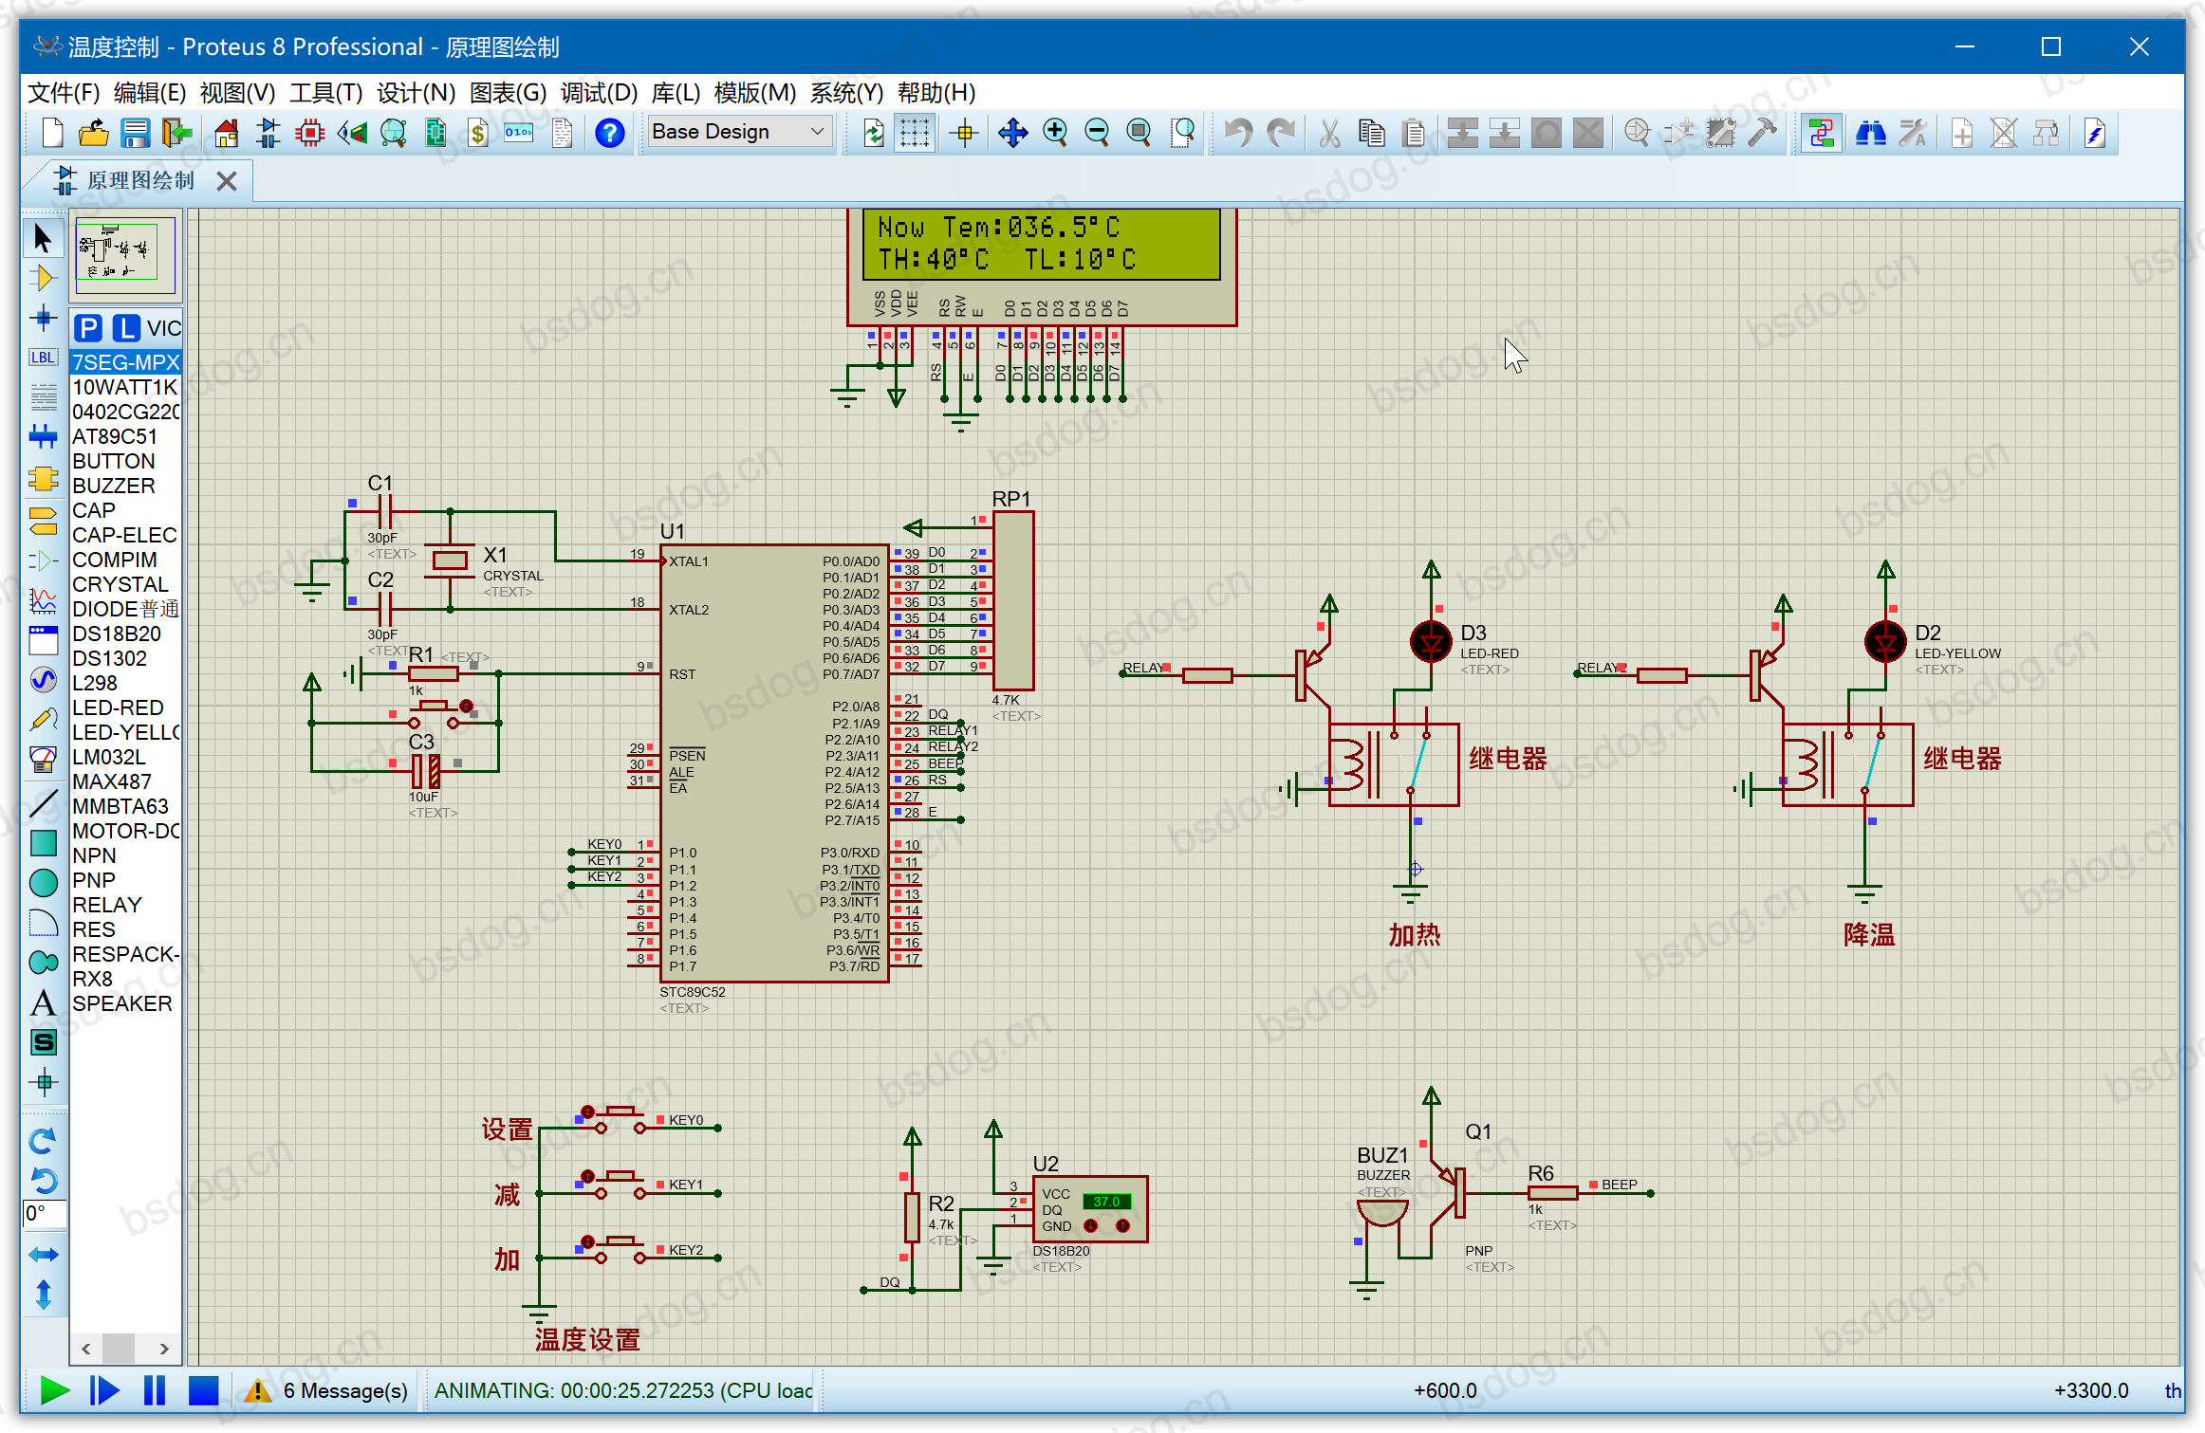Toggle the grid display icon
This screenshot has width=2205, height=1433.
(x=915, y=133)
